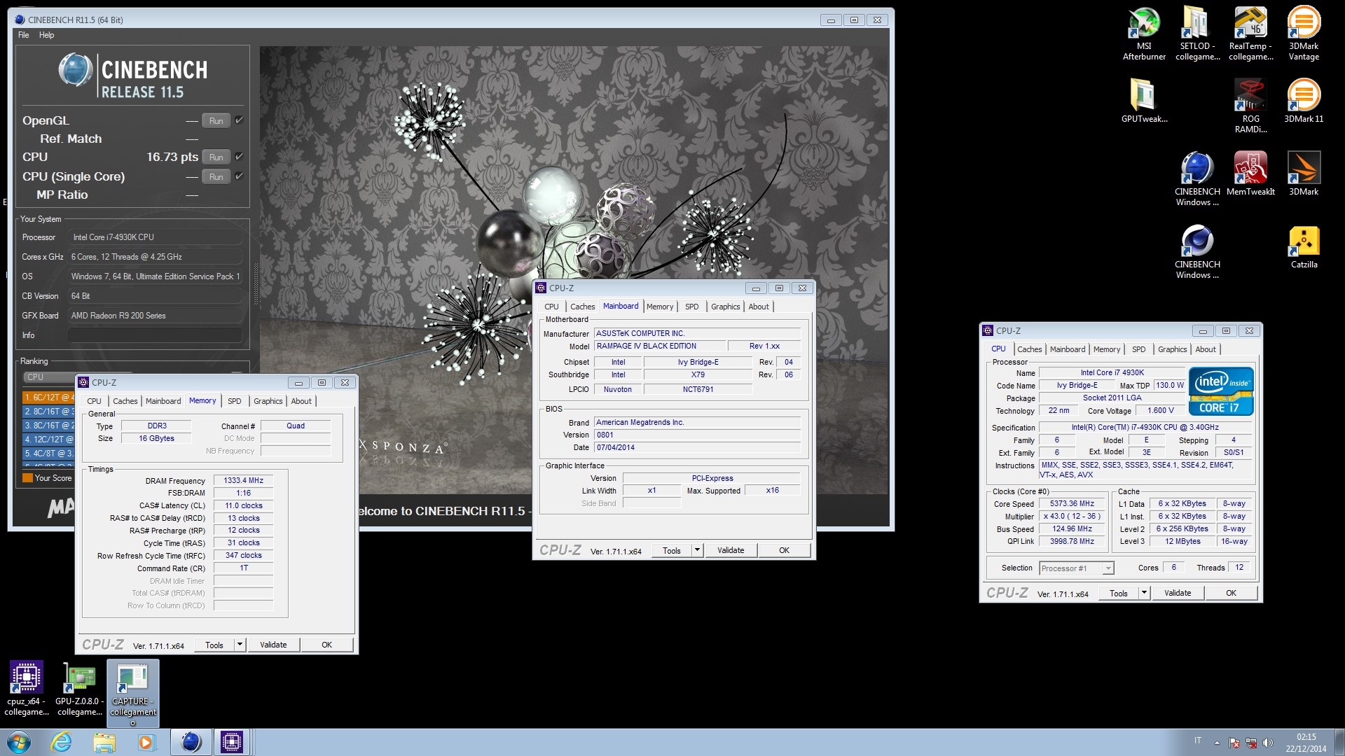Switch to Cinebench via its taskbar button
Viewport: 1345px width, 756px height.
191,742
